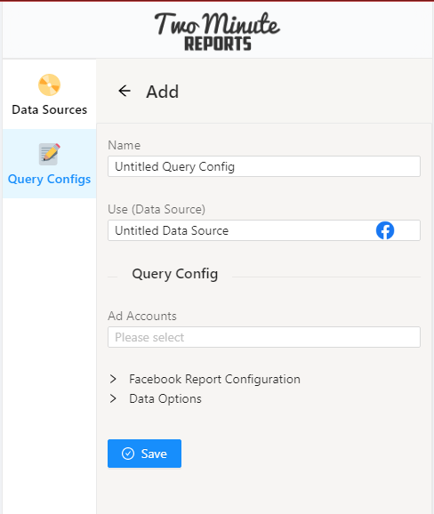Click the Ad Accounts label
Image resolution: width=434 pixels, height=514 pixels.
point(142,316)
